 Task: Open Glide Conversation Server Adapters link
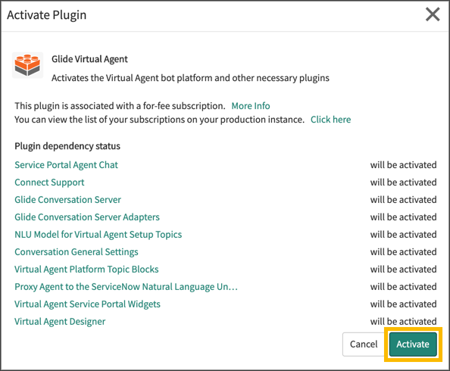tap(87, 217)
